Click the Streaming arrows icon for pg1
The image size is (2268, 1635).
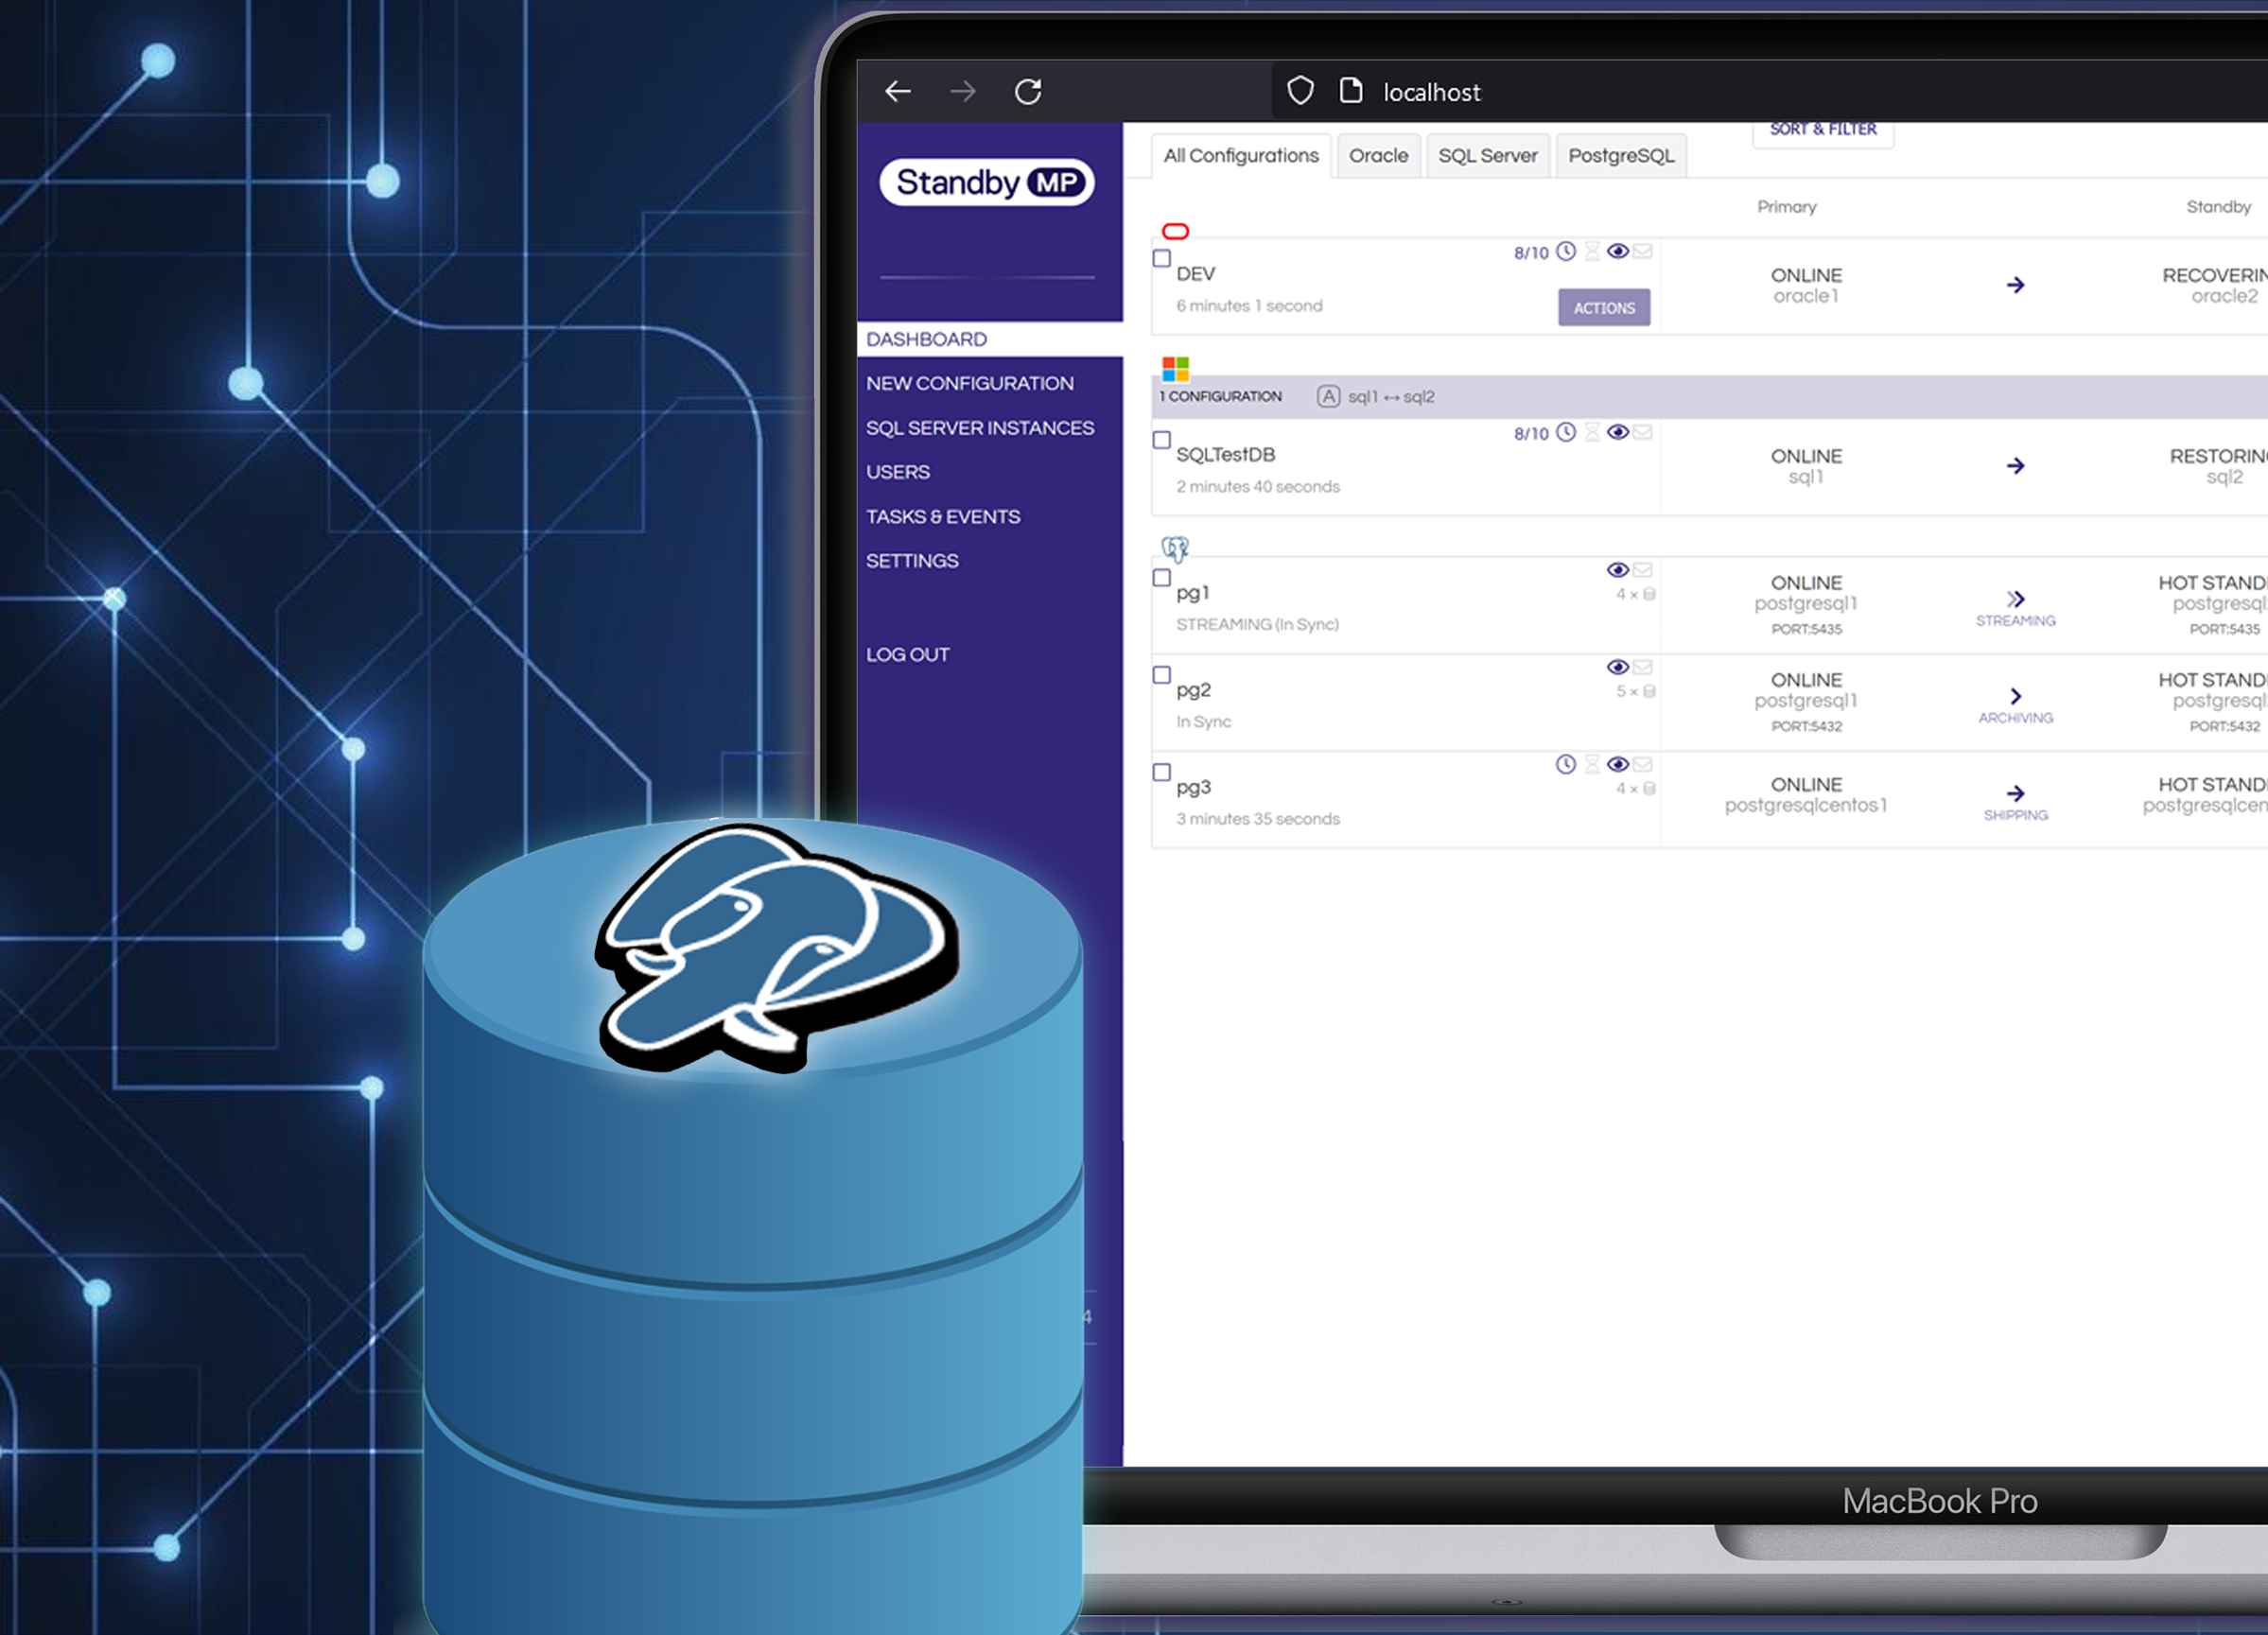2015,600
